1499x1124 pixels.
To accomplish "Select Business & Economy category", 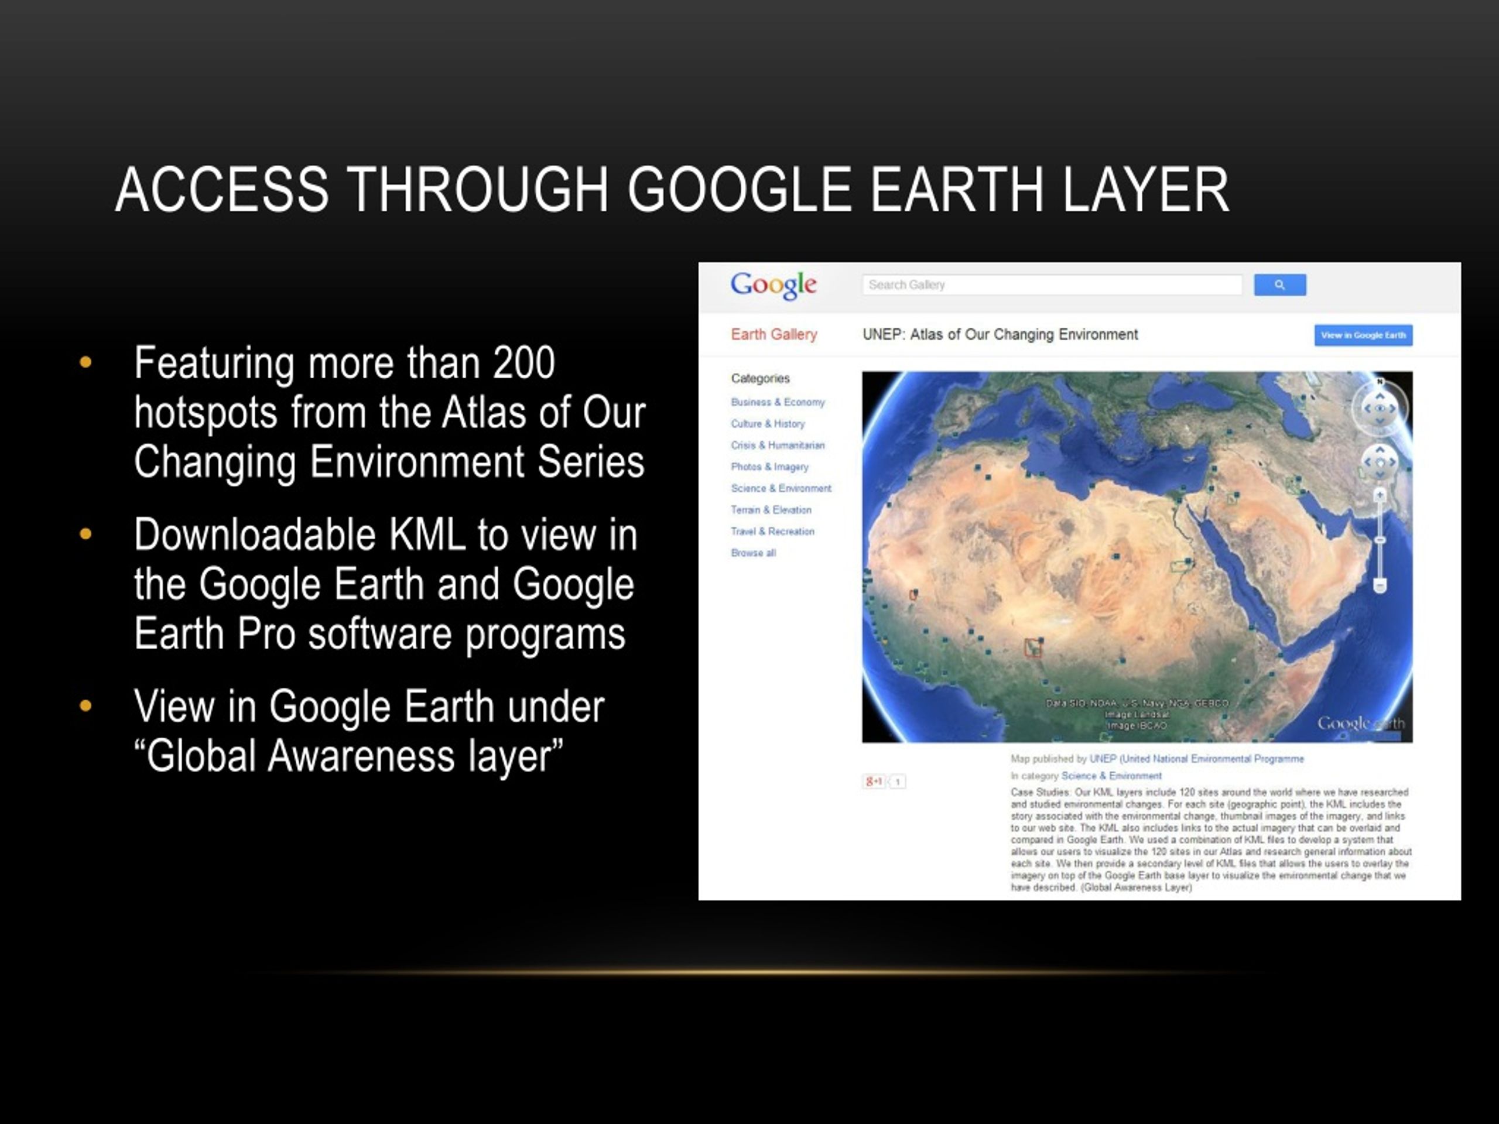I will click(x=777, y=402).
